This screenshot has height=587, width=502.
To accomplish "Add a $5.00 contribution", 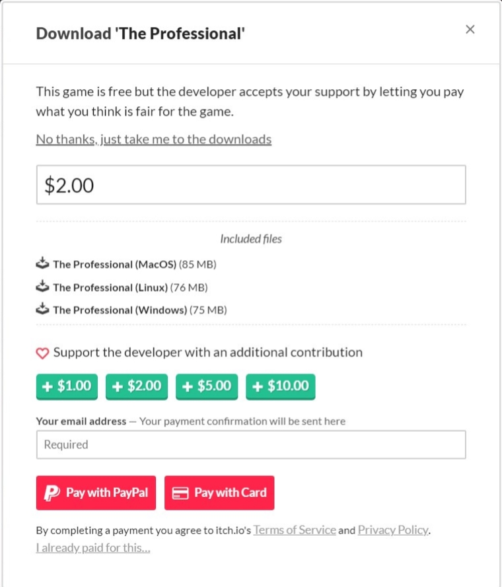I will [x=207, y=387].
